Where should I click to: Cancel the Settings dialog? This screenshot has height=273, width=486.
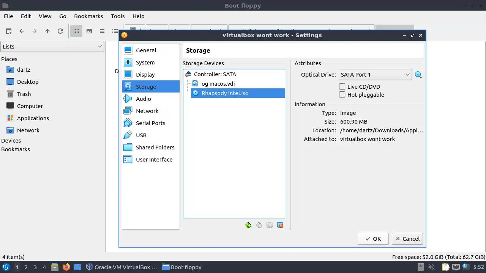click(407, 239)
